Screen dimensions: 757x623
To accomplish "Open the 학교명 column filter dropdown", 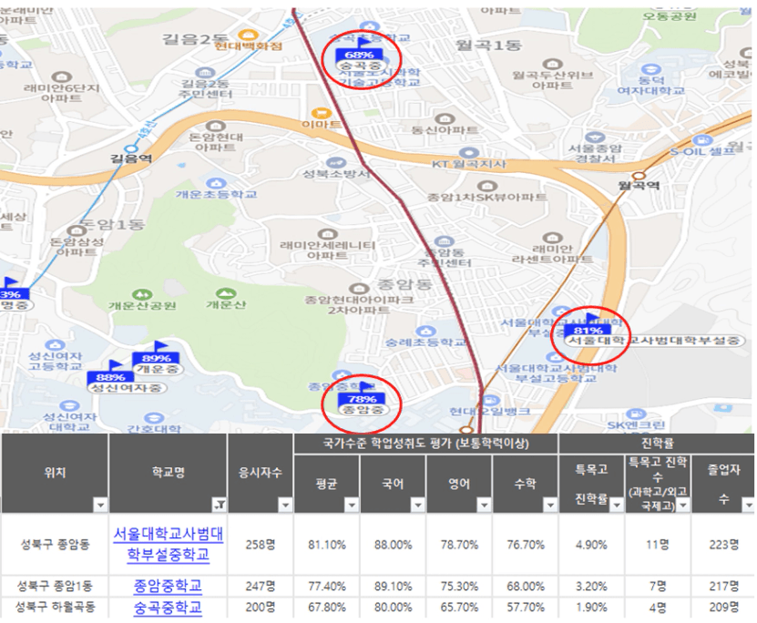I will coord(219,506).
